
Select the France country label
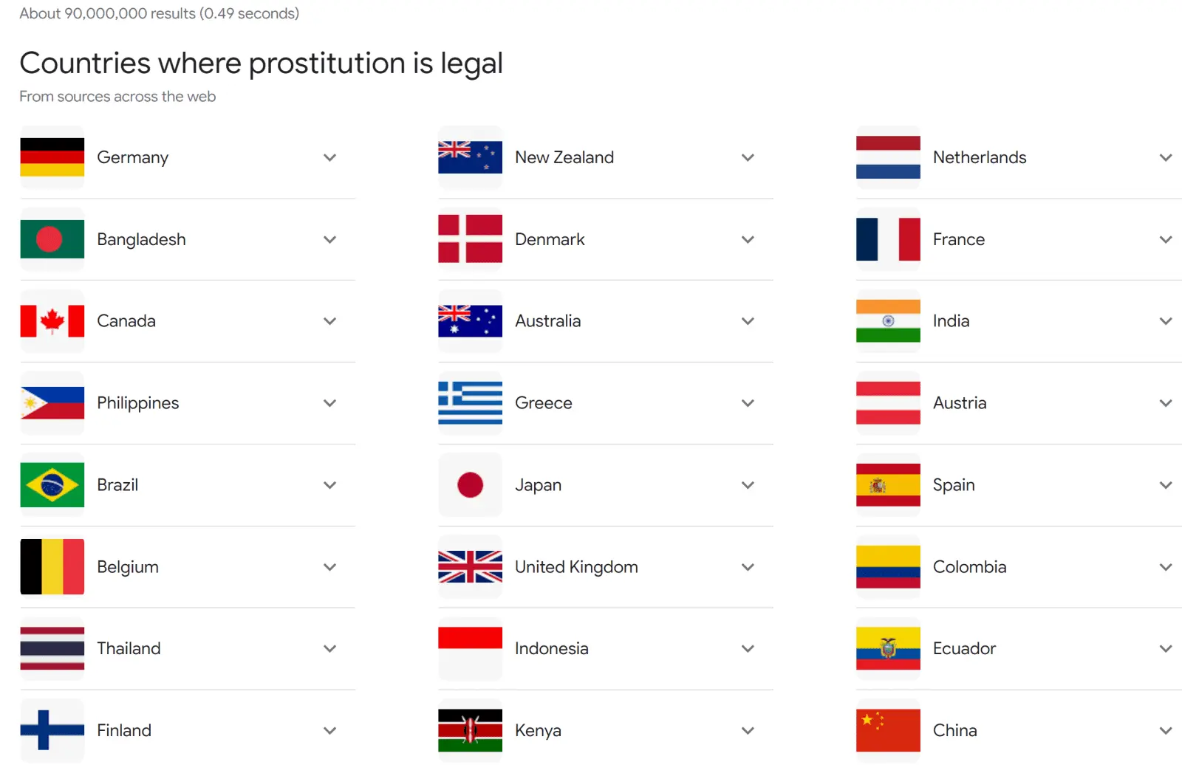point(958,239)
